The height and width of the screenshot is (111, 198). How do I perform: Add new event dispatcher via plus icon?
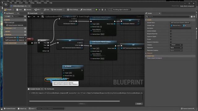25,43
